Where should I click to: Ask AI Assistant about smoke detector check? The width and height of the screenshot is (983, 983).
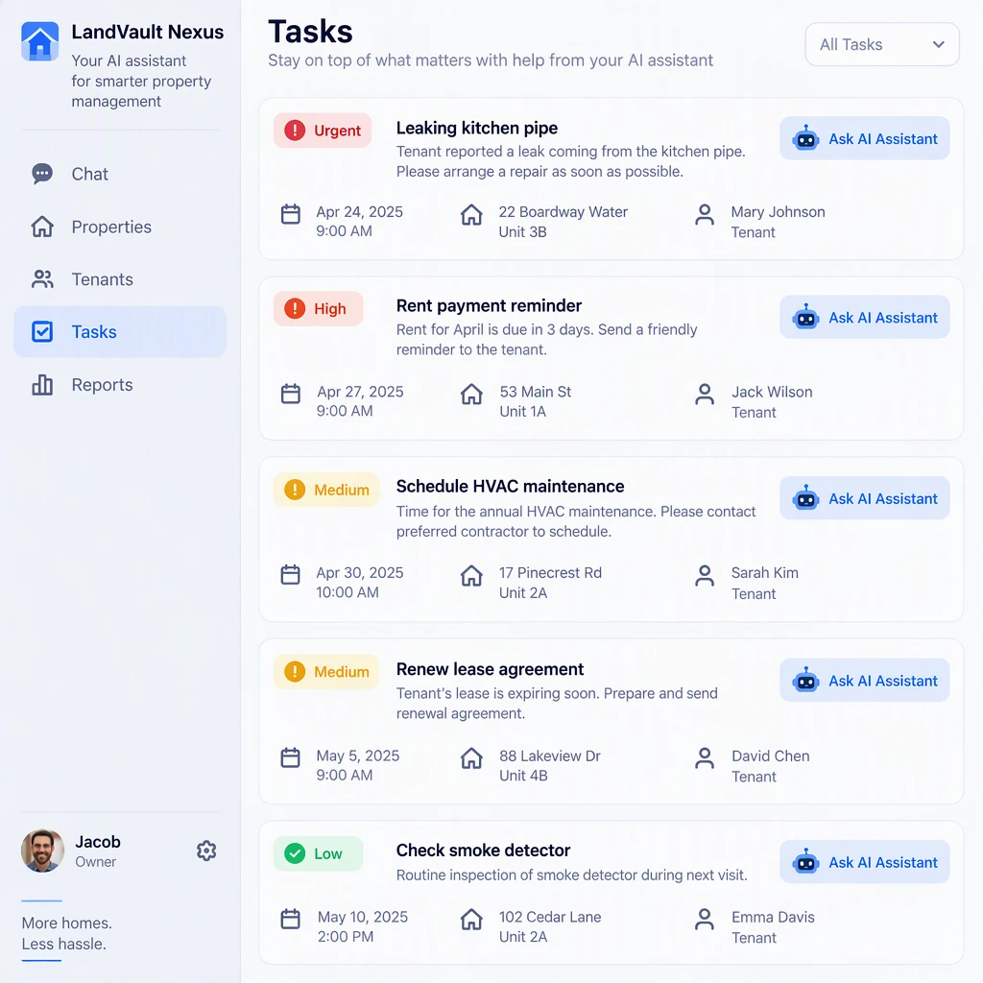pos(865,862)
